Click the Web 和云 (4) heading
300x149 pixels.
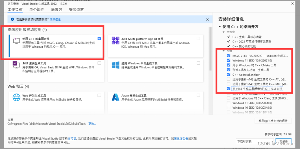click(x=18, y=87)
